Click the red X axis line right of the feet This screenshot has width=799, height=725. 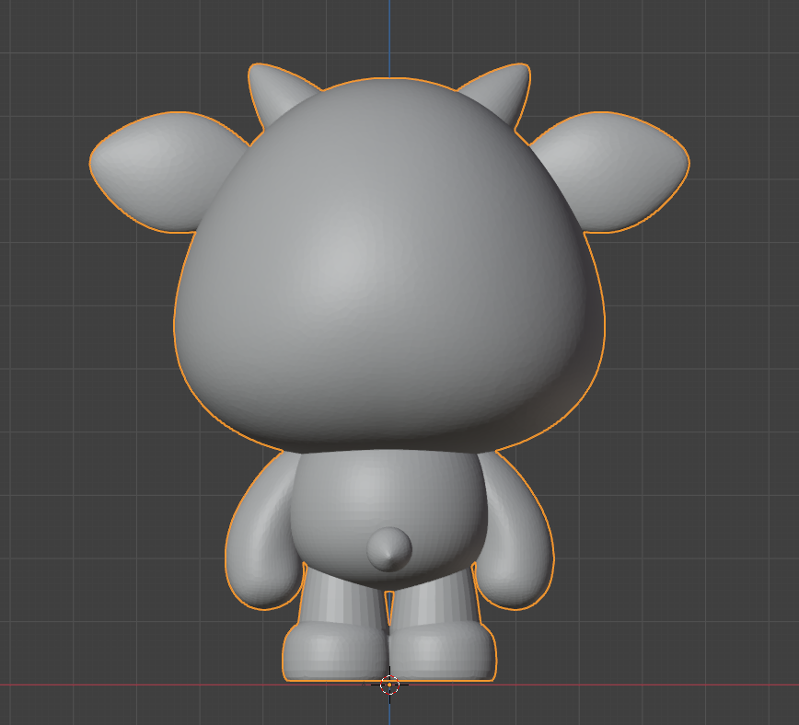(644, 685)
